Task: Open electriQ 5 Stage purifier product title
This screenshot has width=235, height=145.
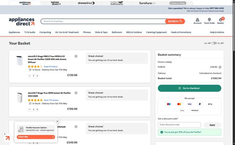Action: point(47,59)
